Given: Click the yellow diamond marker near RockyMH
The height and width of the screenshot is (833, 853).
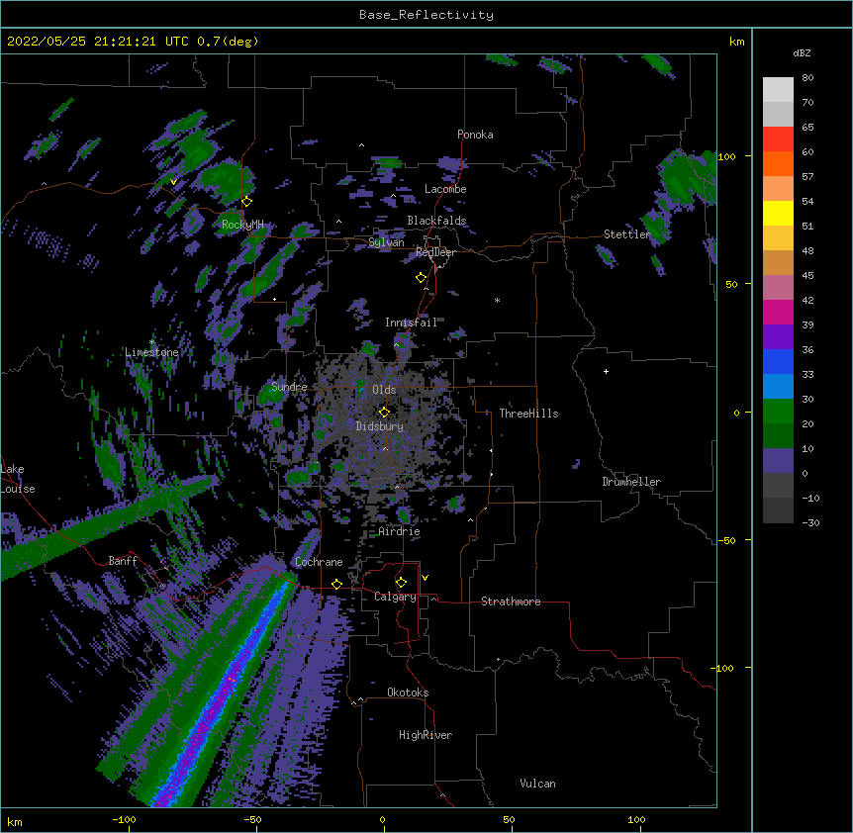Looking at the screenshot, I should tap(246, 202).
